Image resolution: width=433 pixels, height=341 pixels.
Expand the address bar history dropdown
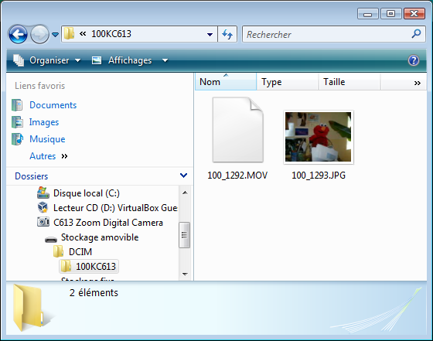tap(210, 35)
